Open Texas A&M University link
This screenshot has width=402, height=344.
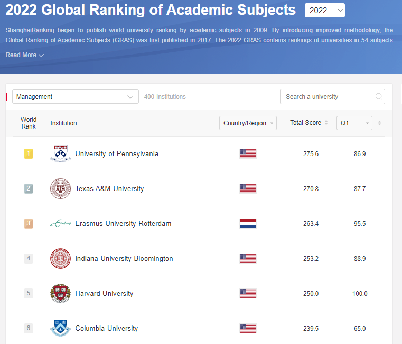click(x=109, y=188)
